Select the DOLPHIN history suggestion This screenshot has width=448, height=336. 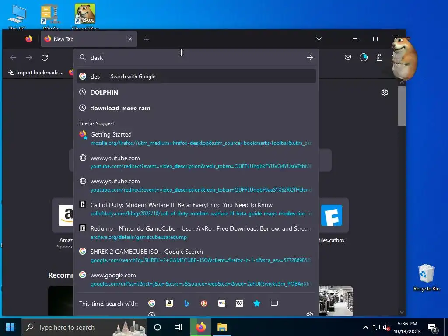tap(196, 92)
